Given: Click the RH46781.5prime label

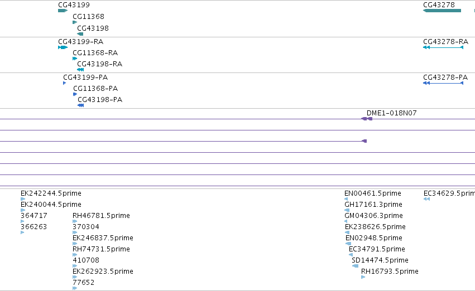Looking at the screenshot, I should point(101,216).
